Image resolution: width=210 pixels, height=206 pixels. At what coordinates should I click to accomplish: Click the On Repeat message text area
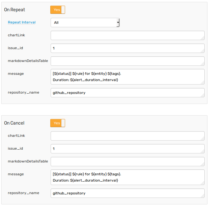(x=128, y=77)
